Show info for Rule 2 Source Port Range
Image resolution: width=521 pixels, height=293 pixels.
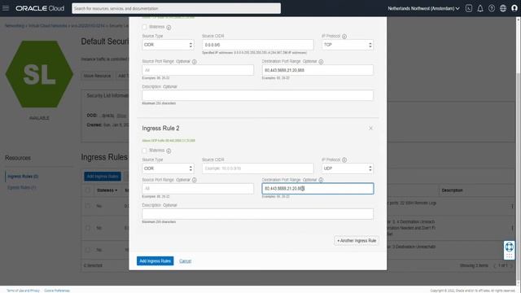(x=195, y=180)
